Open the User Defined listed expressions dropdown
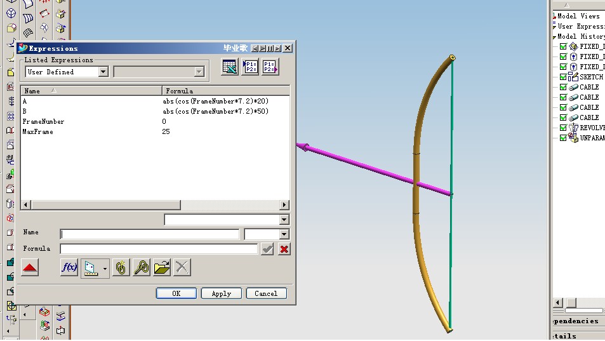Screen dimensions: 605x341 (103, 72)
